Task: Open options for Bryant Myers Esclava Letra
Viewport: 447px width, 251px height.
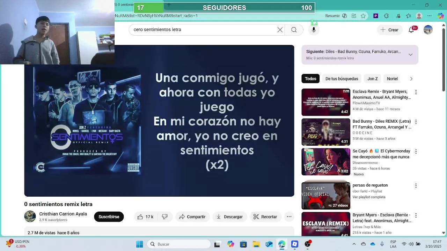Action: pyautogui.click(x=416, y=215)
